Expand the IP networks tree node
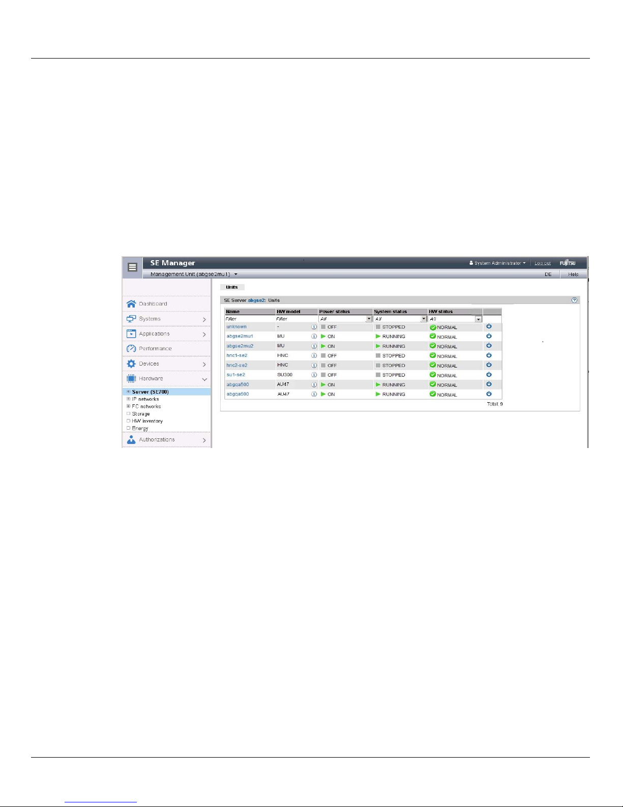623x807 pixels. tap(129, 399)
